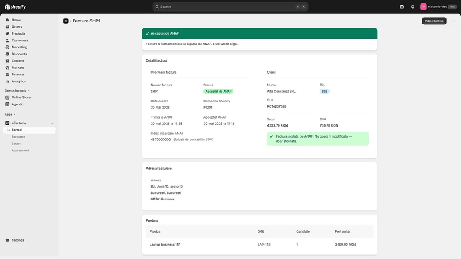Click the SKU LAP-14B cell

click(264, 245)
